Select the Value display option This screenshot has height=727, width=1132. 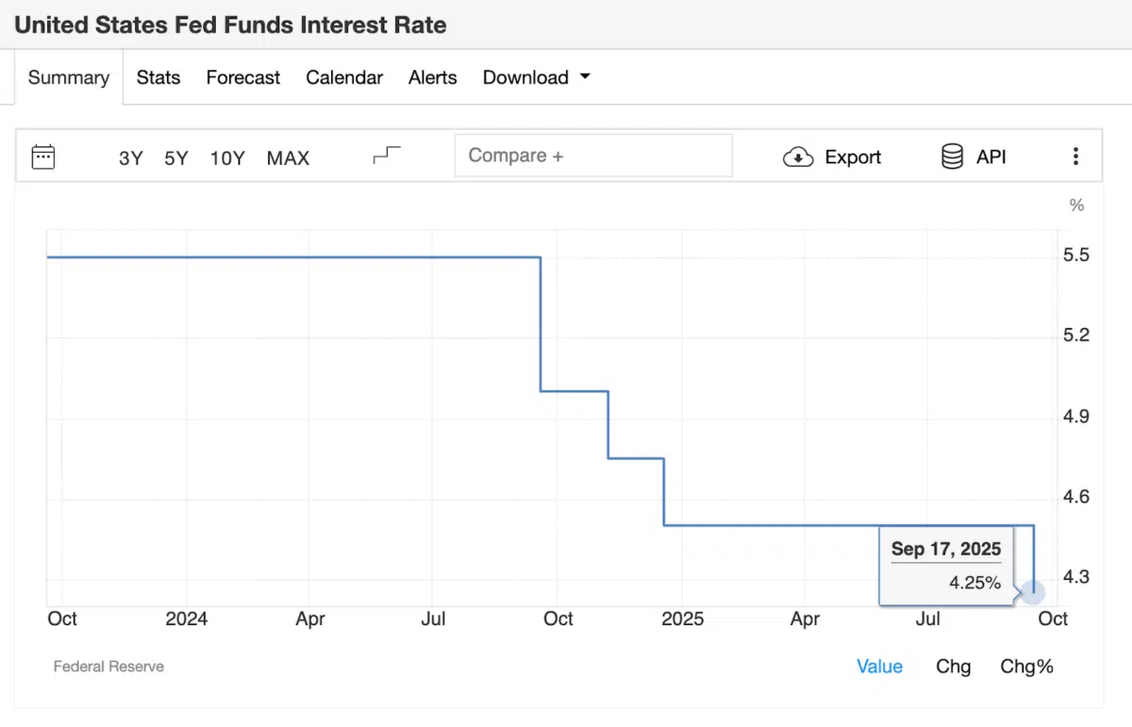(x=879, y=666)
